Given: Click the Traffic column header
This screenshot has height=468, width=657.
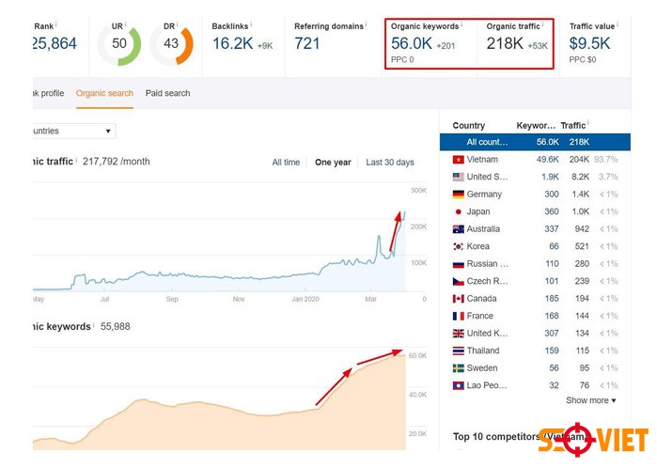Looking at the screenshot, I should coord(572,126).
